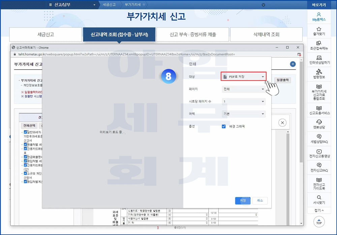Open 인터넷상담하기 sidebar icon
This screenshot has height=235, width=337.
pyautogui.click(x=319, y=60)
